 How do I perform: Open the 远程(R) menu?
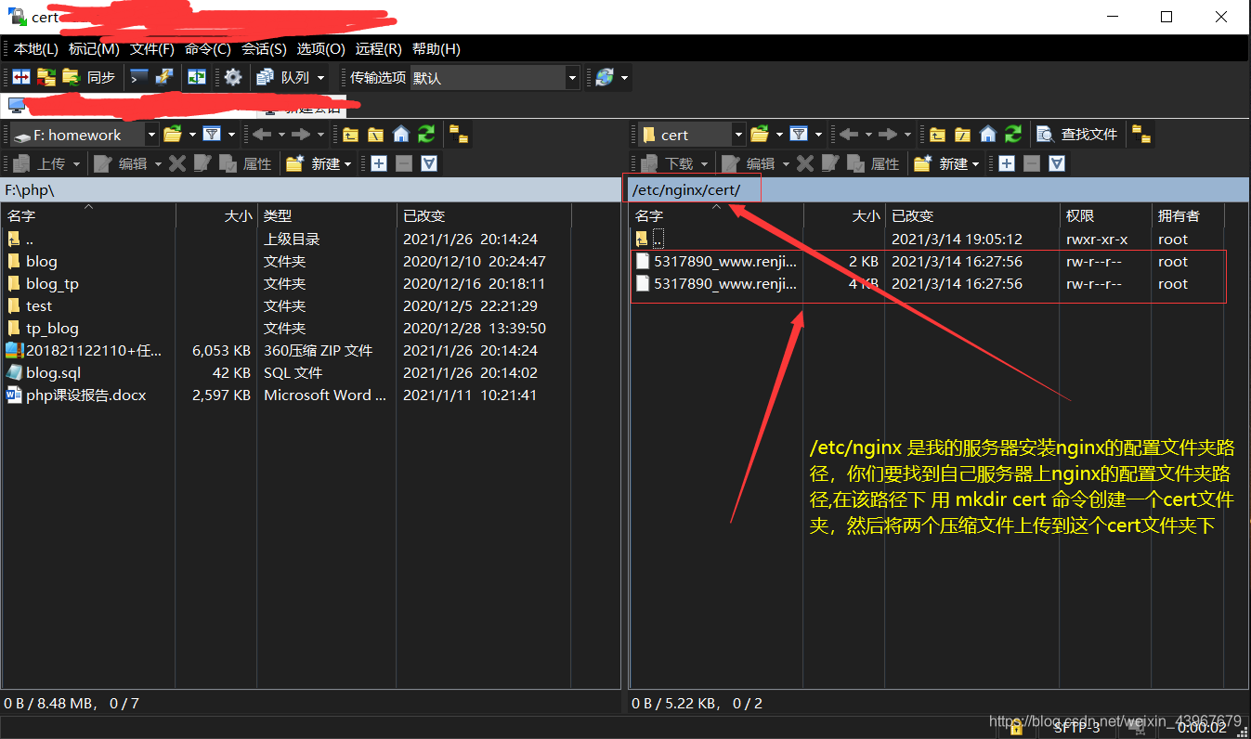coord(378,48)
